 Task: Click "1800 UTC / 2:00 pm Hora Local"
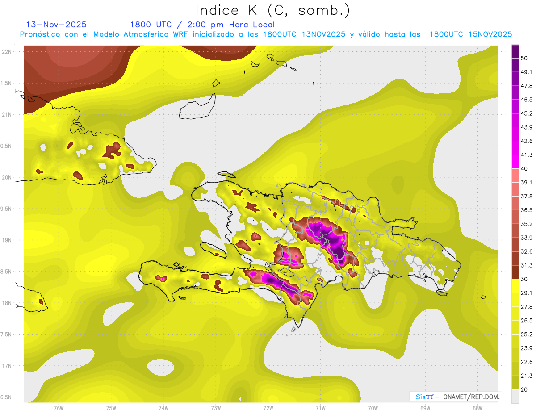click(x=202, y=25)
